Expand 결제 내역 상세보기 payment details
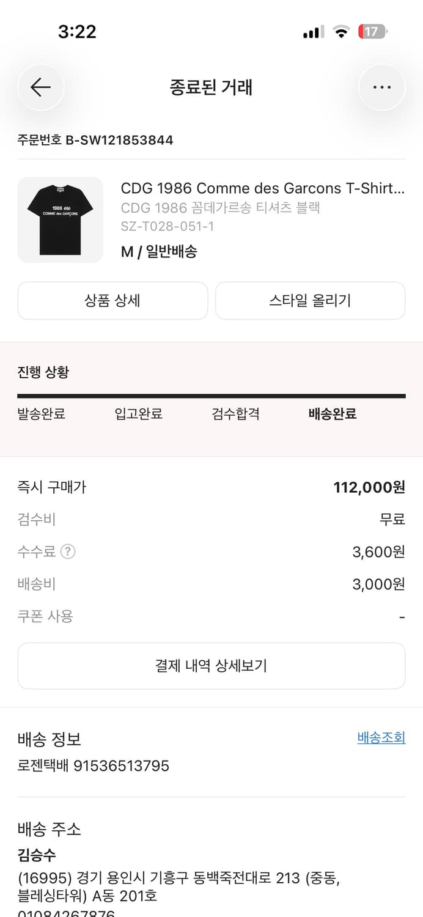This screenshot has width=423, height=917. 211,666
